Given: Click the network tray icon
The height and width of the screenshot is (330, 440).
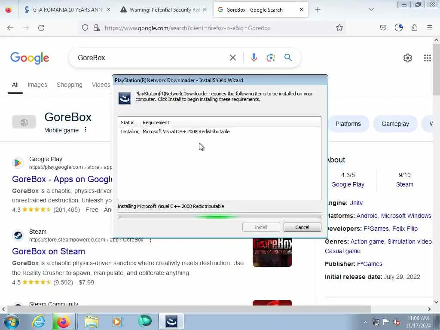Looking at the screenshot, I should point(376,322).
